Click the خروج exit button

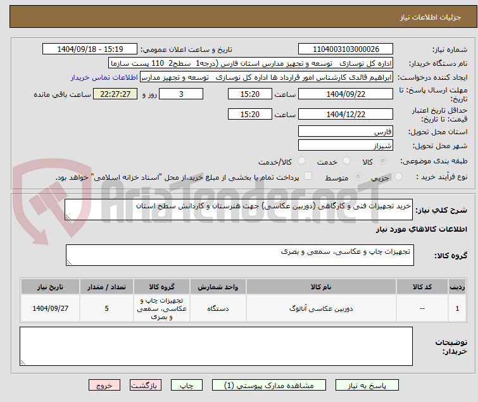(x=104, y=386)
